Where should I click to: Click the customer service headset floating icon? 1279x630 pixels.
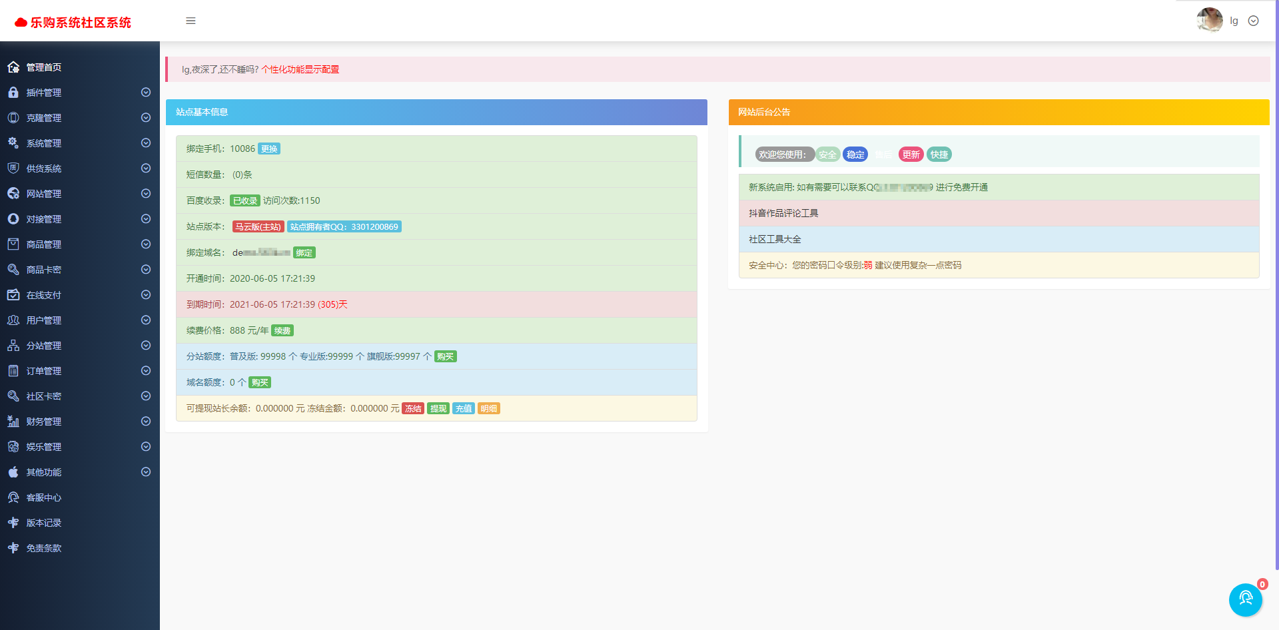(1245, 599)
